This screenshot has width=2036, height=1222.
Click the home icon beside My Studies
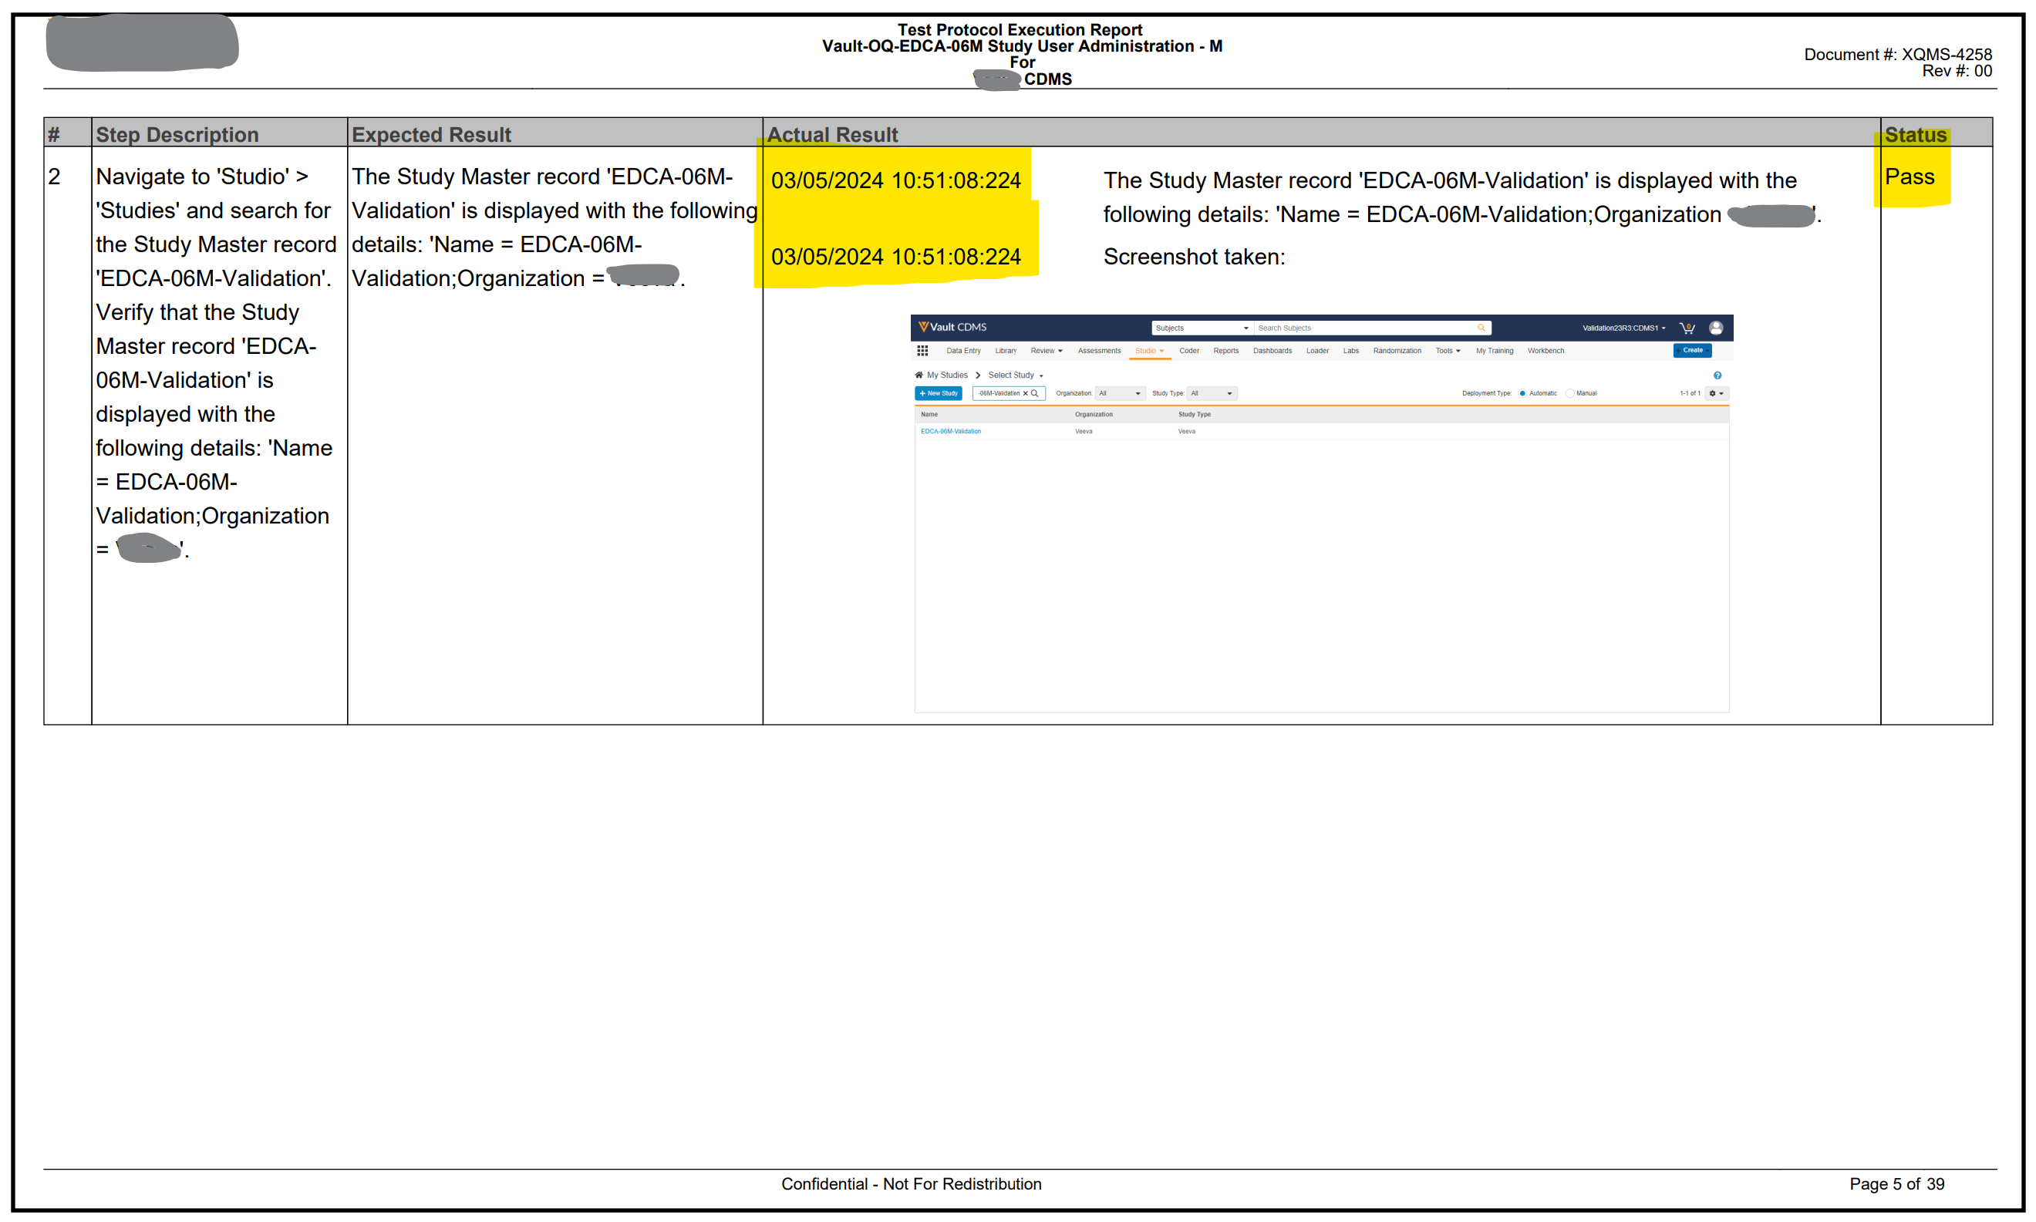point(919,375)
